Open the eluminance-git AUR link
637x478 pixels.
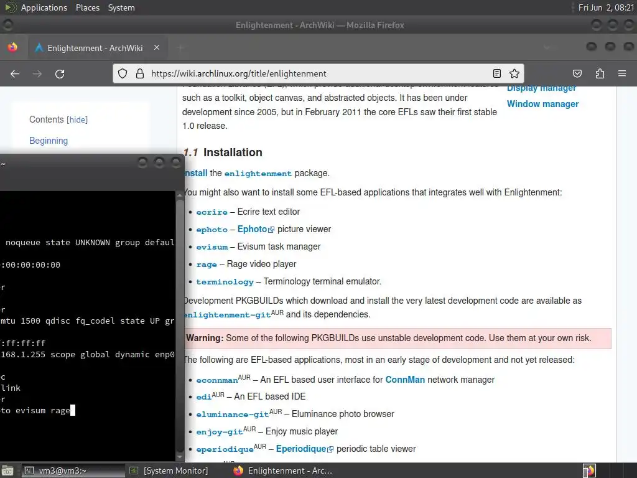click(x=233, y=415)
